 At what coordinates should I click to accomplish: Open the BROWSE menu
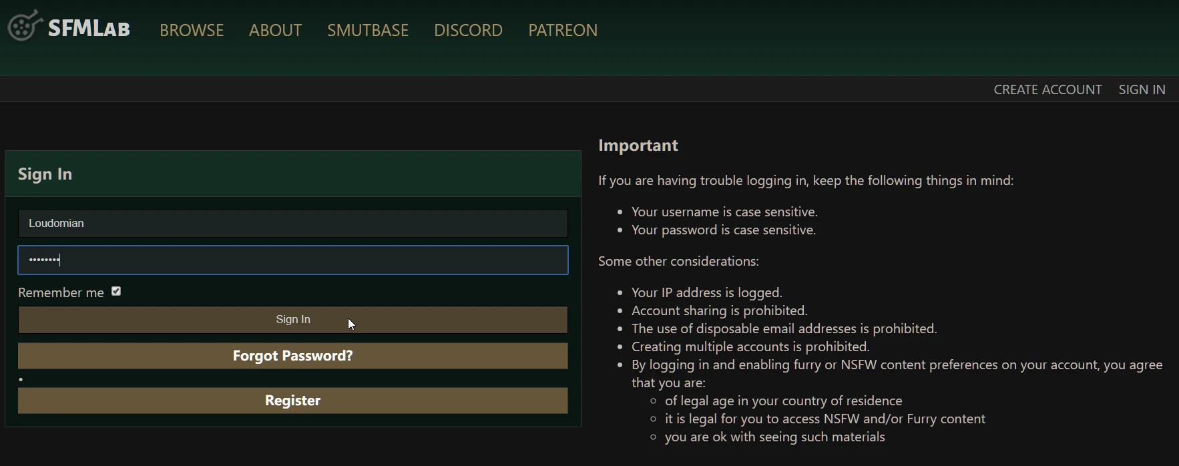[192, 30]
